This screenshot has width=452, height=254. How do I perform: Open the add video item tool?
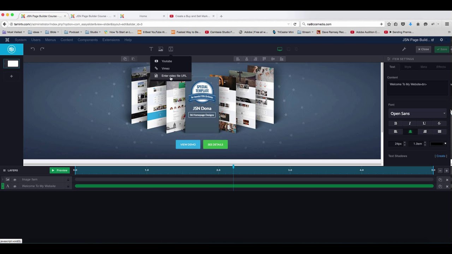(x=171, y=49)
